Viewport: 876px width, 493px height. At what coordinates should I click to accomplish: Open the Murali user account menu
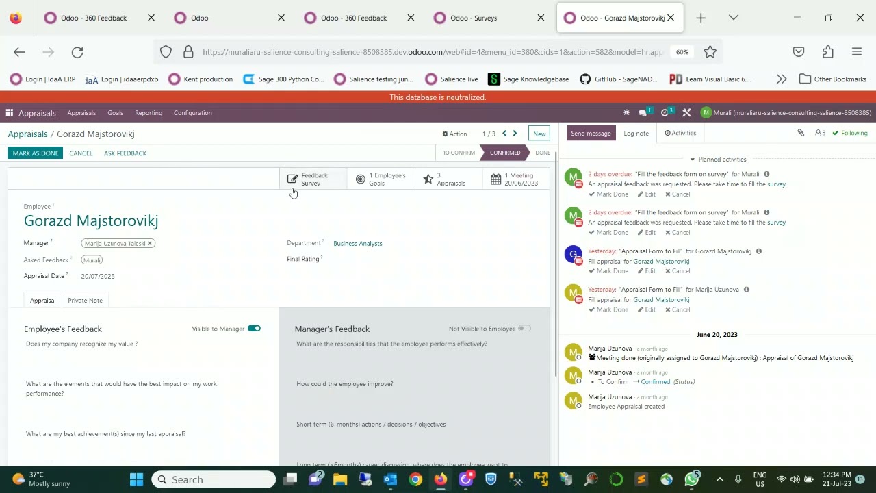coord(786,113)
